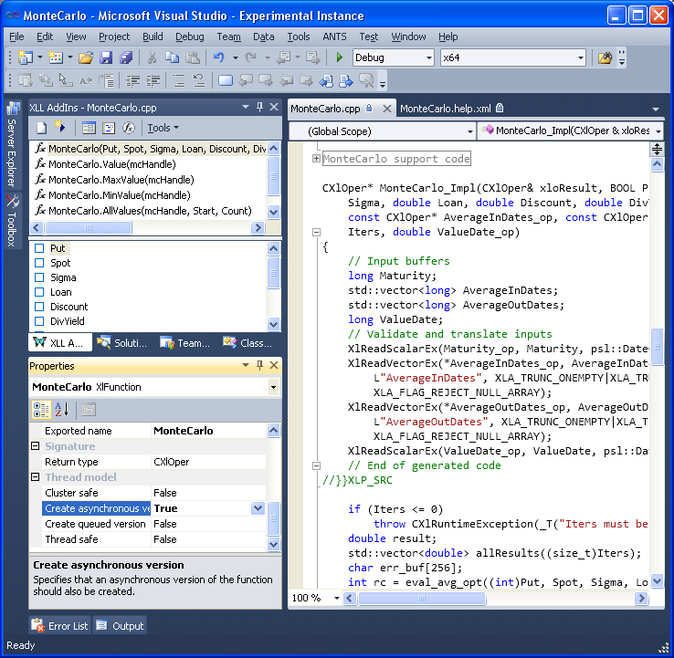Check the Discount argument checkbox
Viewport: 674px width, 658px height.
pyautogui.click(x=39, y=307)
